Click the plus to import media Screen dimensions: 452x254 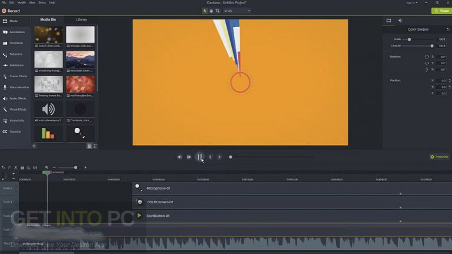tap(34, 146)
